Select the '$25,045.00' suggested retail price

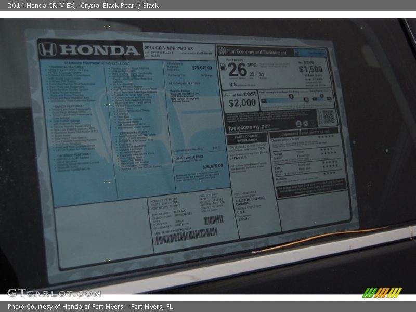(202, 68)
